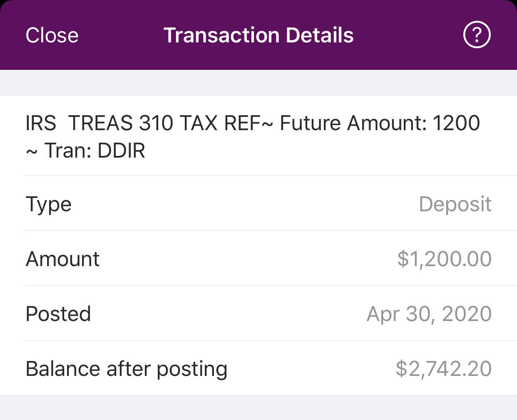Click the 310 number in the description
Viewport: 517px width, 420px height.
coord(156,123)
